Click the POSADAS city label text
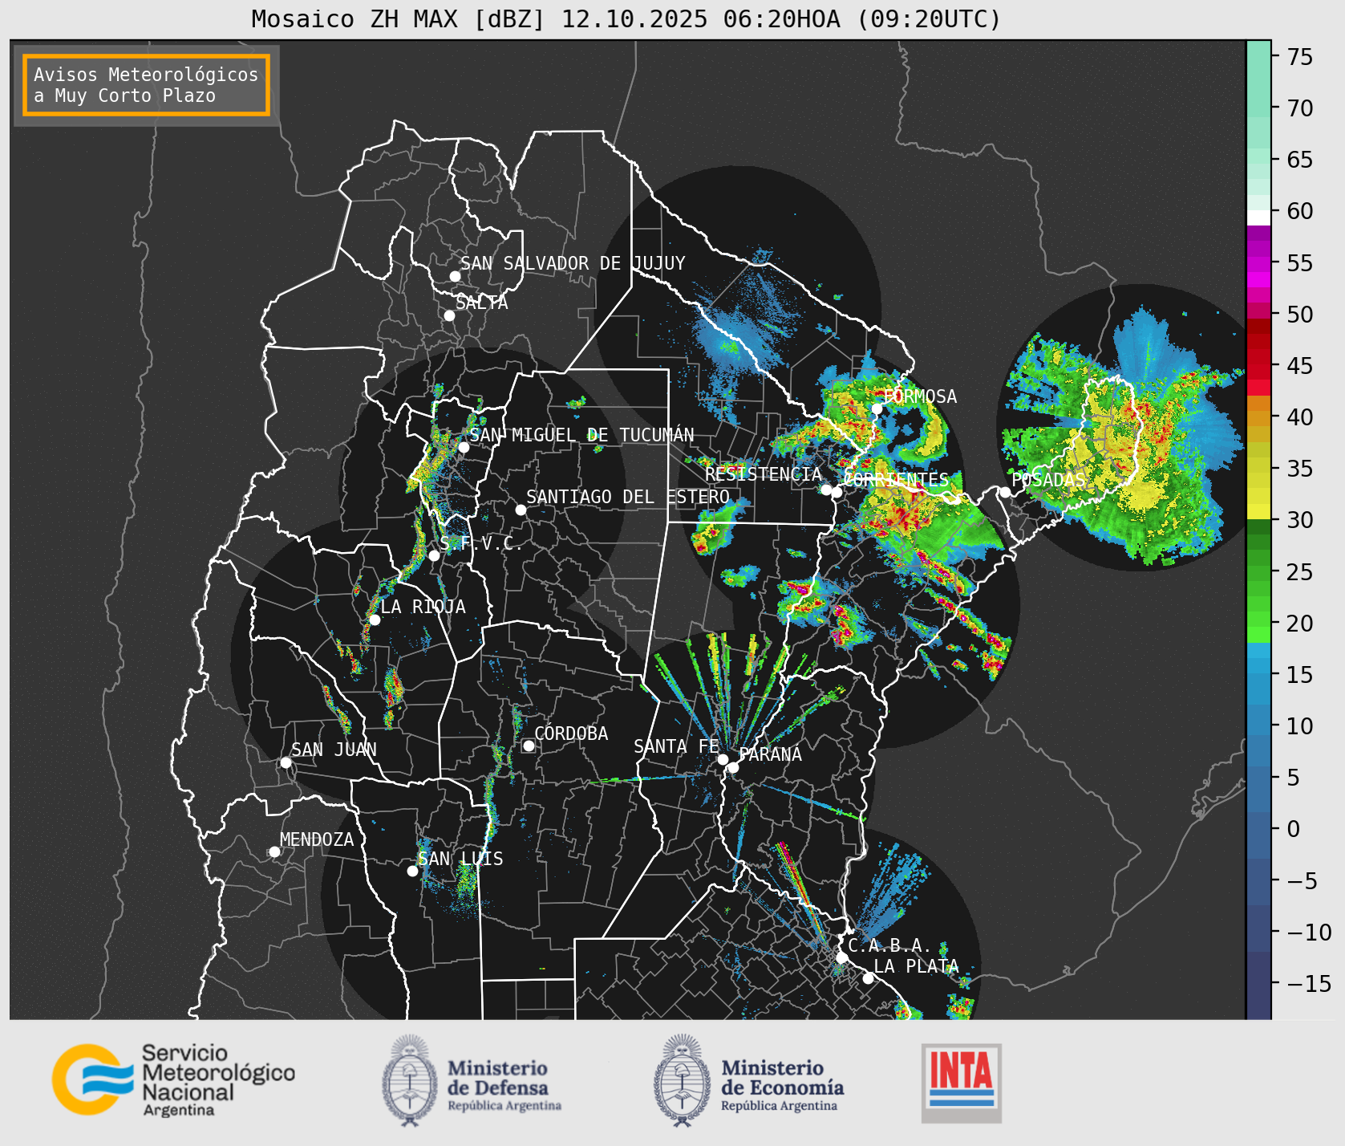This screenshot has width=1345, height=1146. 1048,480
